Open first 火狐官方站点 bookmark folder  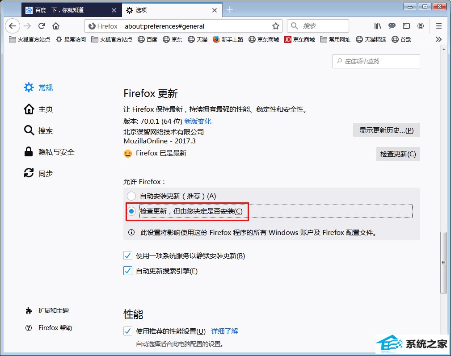point(30,39)
